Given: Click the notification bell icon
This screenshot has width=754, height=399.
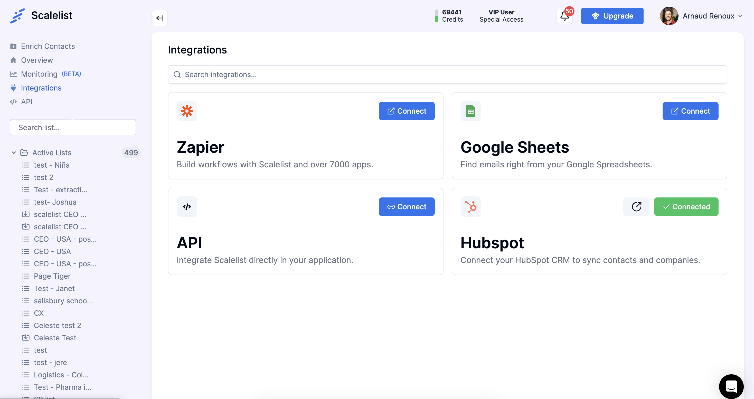Looking at the screenshot, I should pos(564,16).
